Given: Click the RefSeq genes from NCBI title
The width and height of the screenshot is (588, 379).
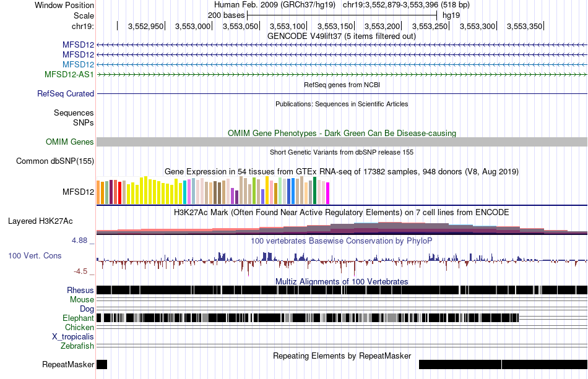Looking at the screenshot, I should coord(342,85).
